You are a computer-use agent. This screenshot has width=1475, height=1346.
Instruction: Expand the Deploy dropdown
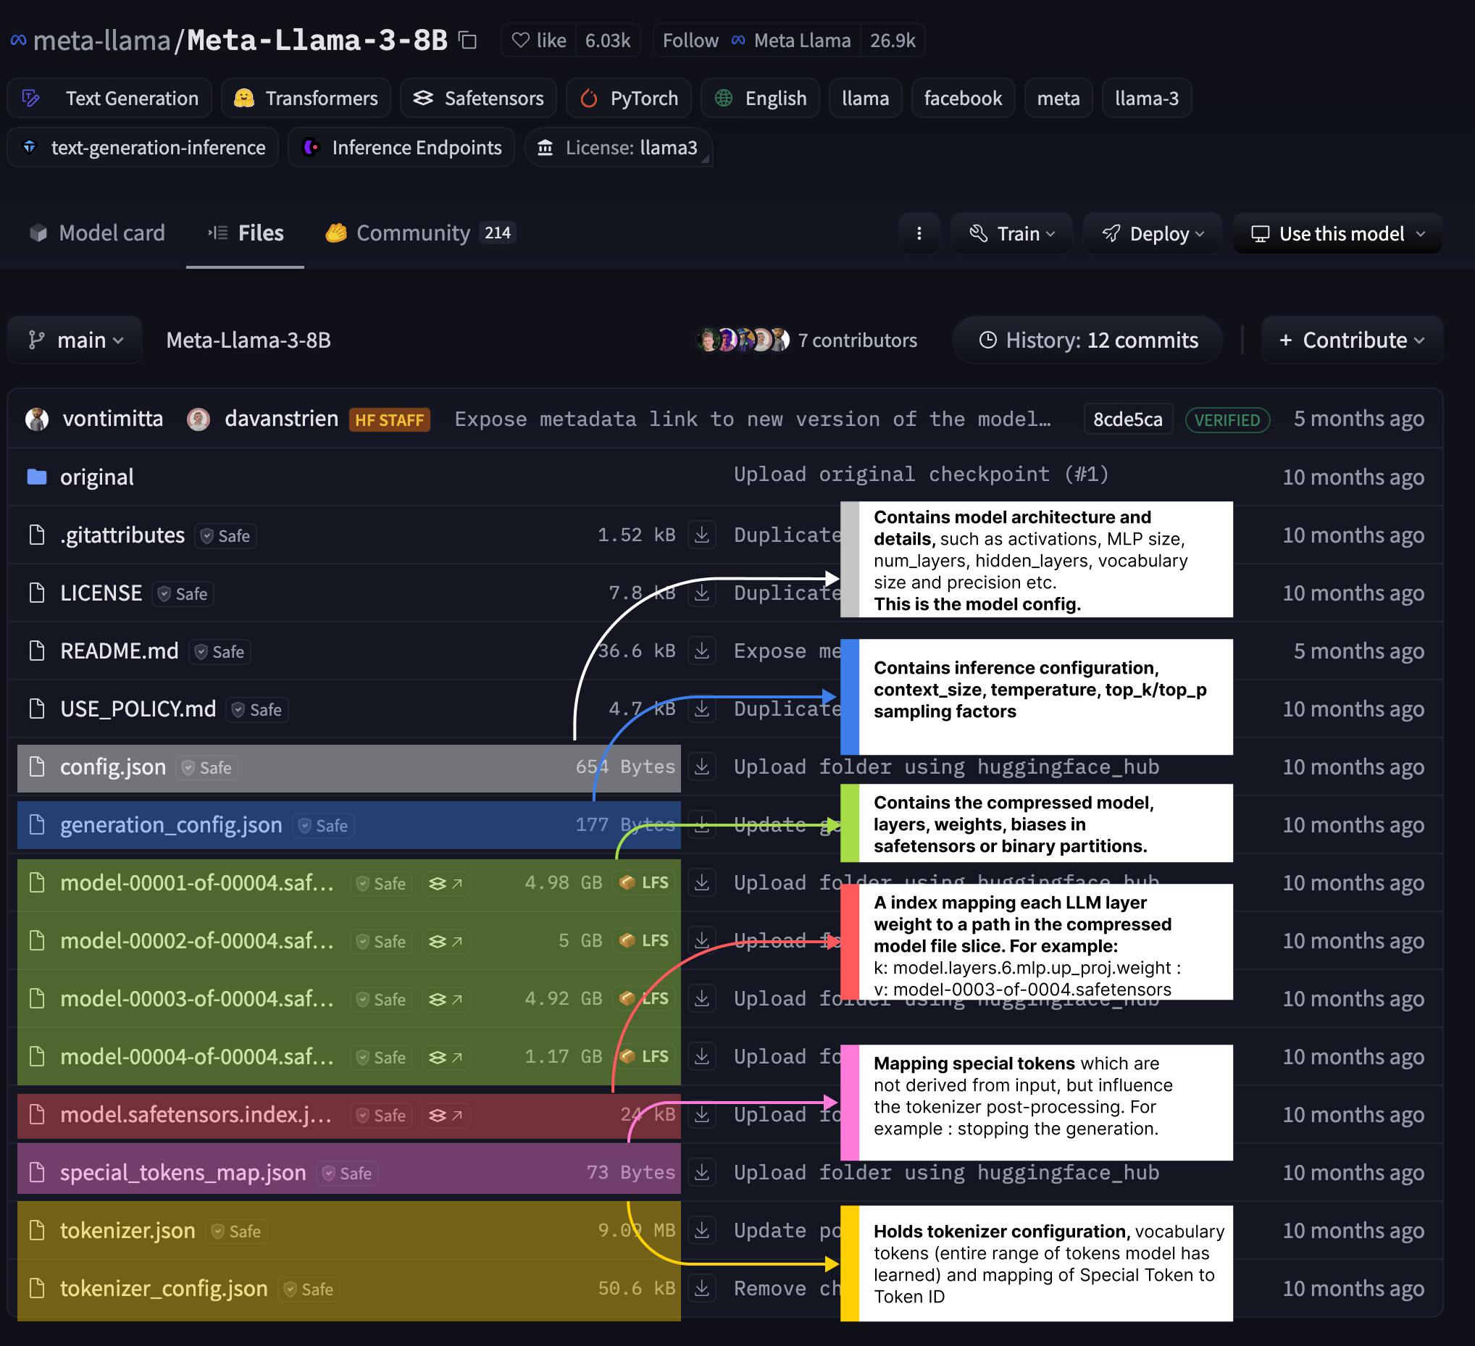(1153, 233)
